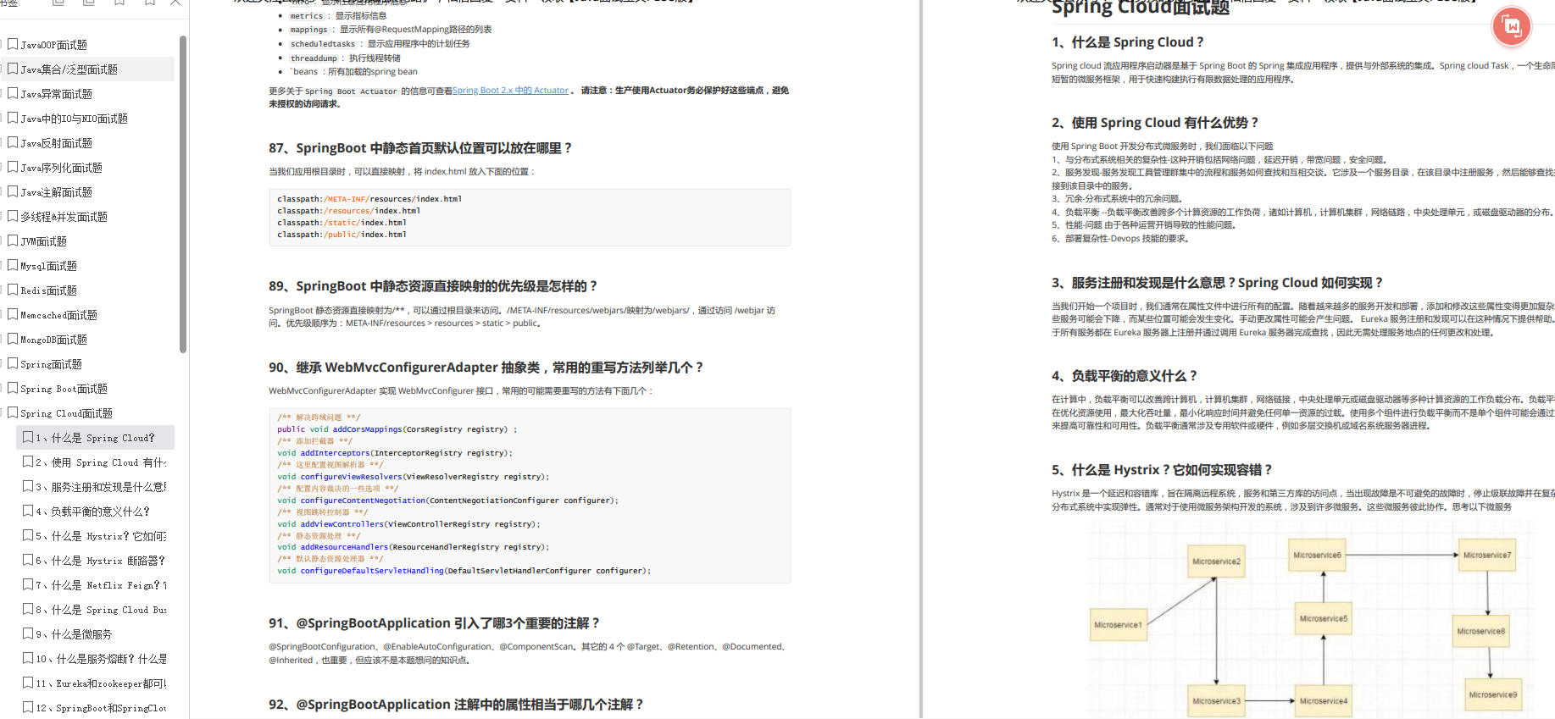Jump to bookmark 11、Eureka和zookeeper
1555x719 pixels.
pyautogui.click(x=101, y=683)
